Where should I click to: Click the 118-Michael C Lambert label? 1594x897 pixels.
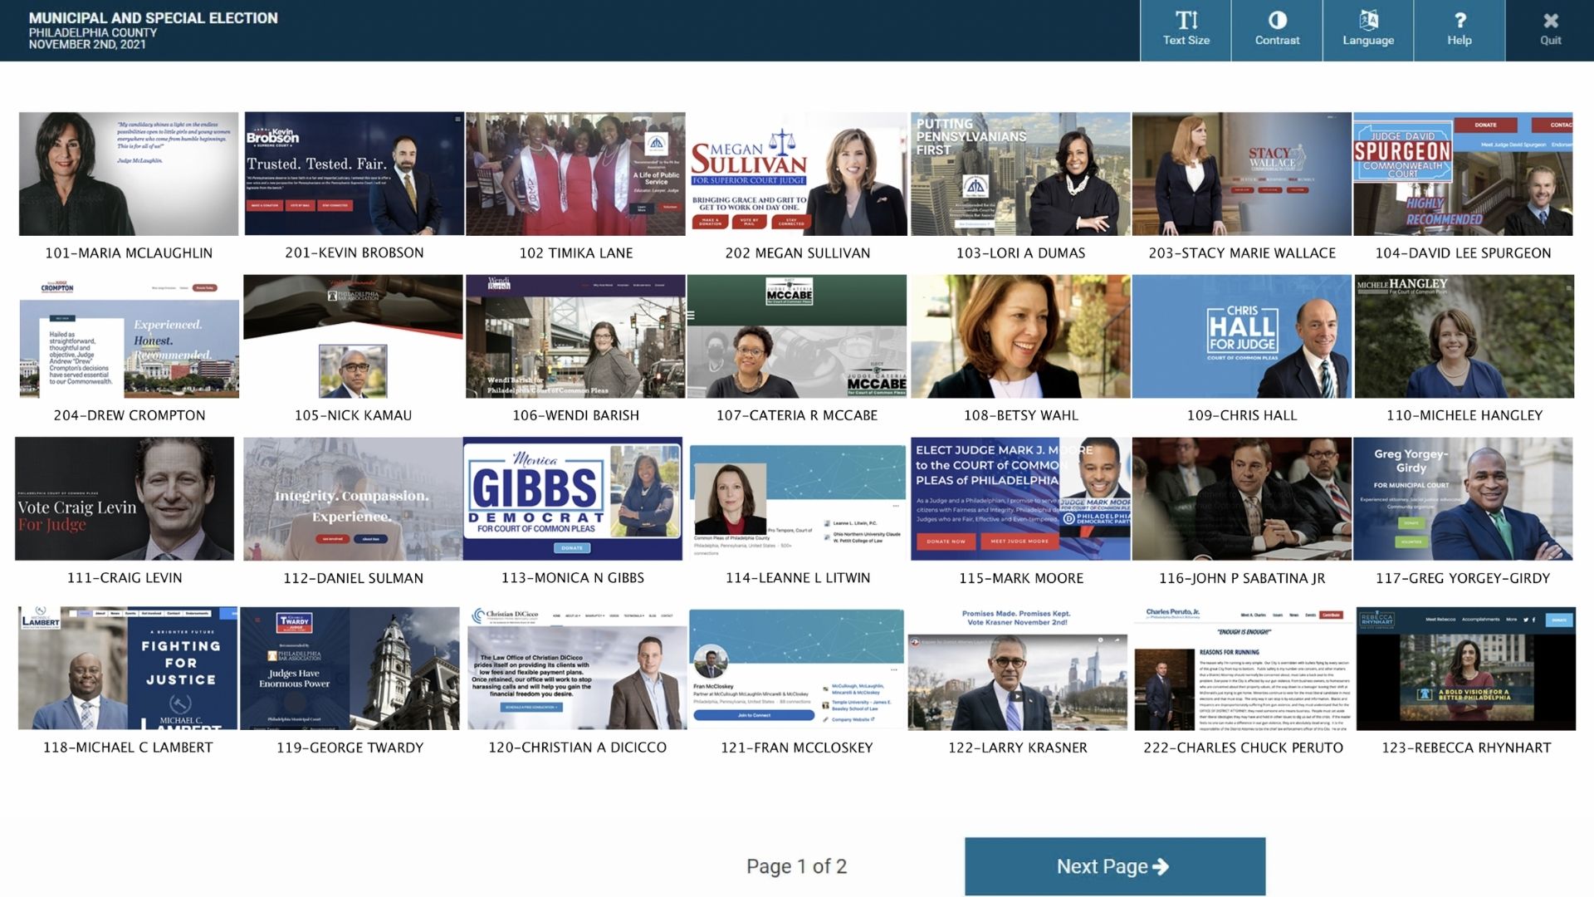click(128, 747)
